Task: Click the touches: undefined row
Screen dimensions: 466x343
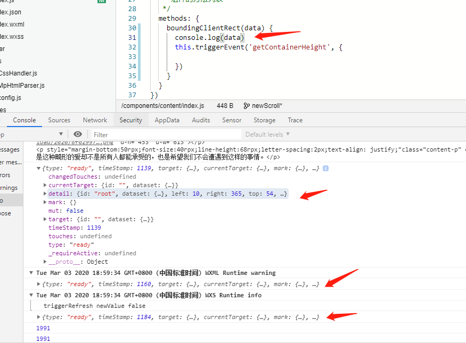Action: click(80, 236)
